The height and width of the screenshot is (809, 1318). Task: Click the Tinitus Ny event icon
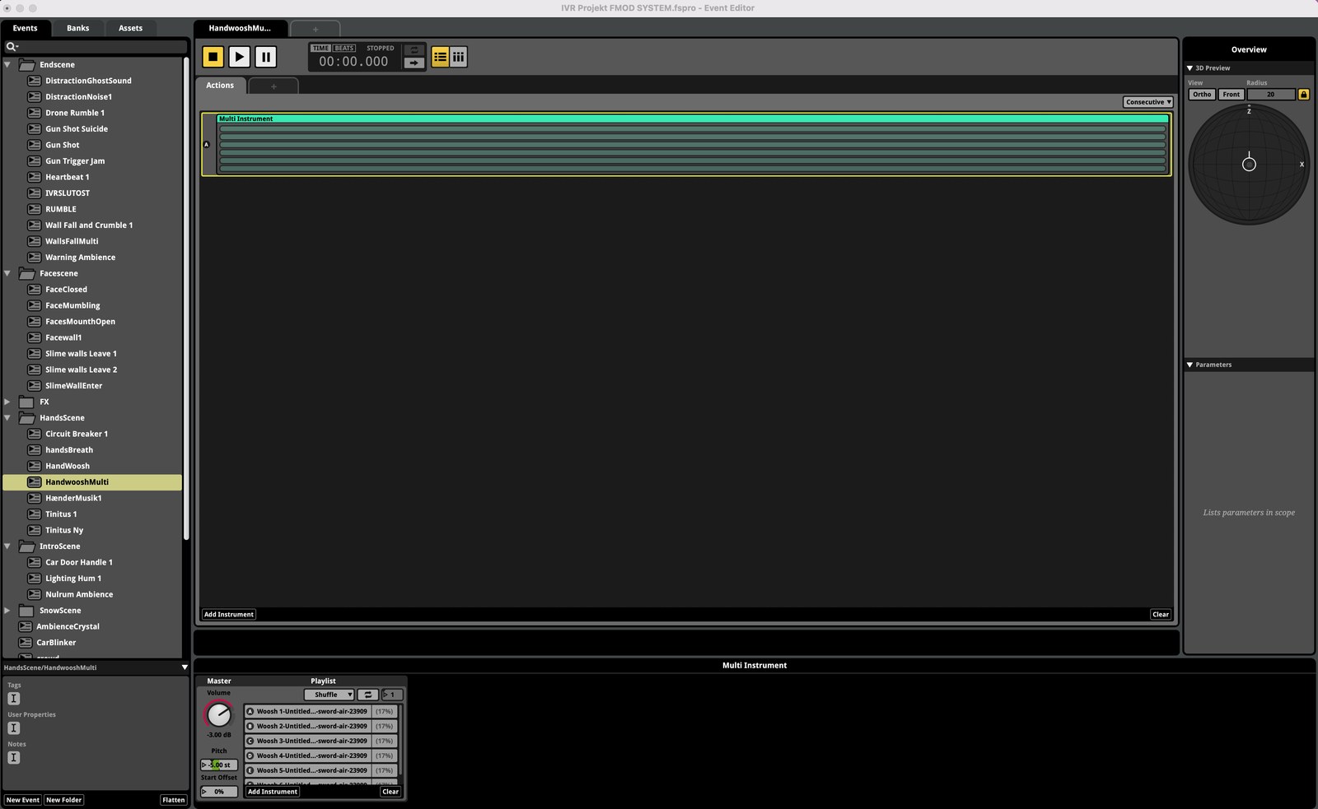click(34, 530)
